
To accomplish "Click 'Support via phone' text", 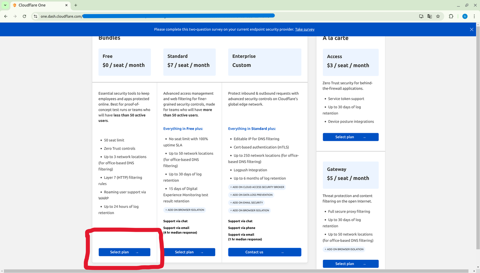I will tap(242, 228).
